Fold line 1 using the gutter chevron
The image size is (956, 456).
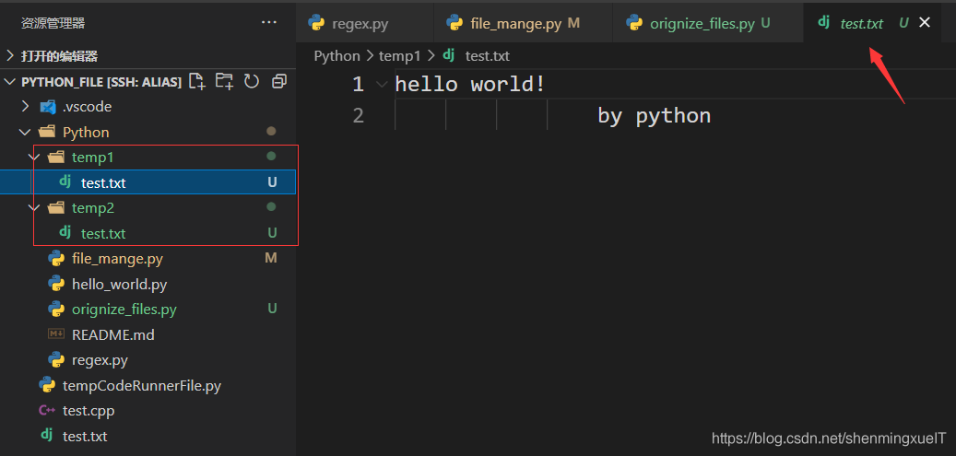382,85
